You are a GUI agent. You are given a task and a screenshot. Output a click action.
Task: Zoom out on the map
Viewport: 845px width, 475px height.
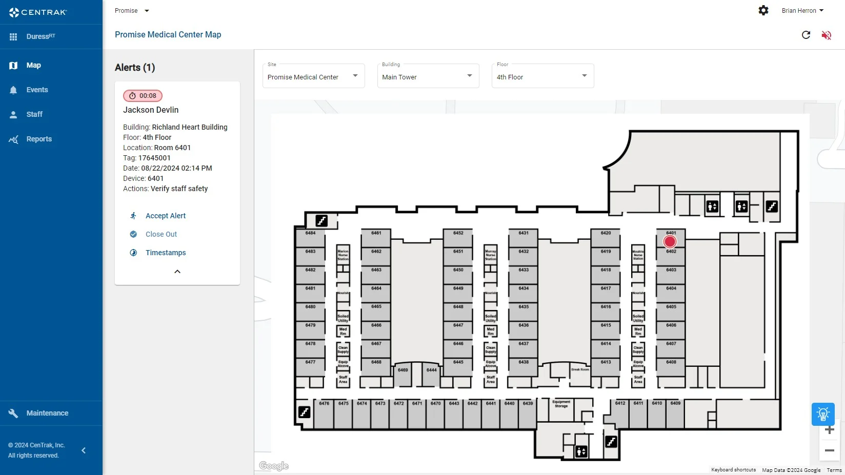830,450
